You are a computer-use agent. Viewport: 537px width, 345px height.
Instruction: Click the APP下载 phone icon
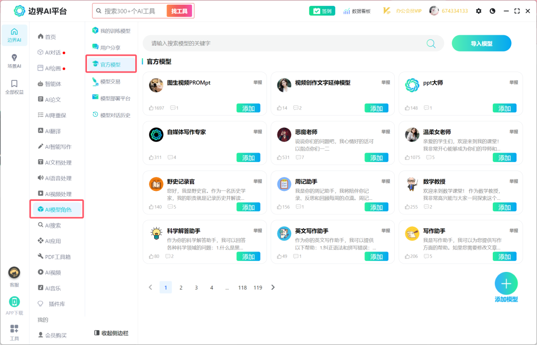point(14,302)
